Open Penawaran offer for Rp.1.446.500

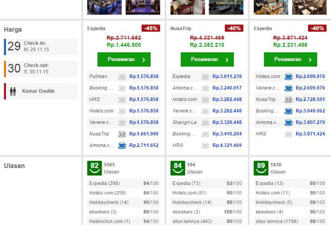(124, 60)
